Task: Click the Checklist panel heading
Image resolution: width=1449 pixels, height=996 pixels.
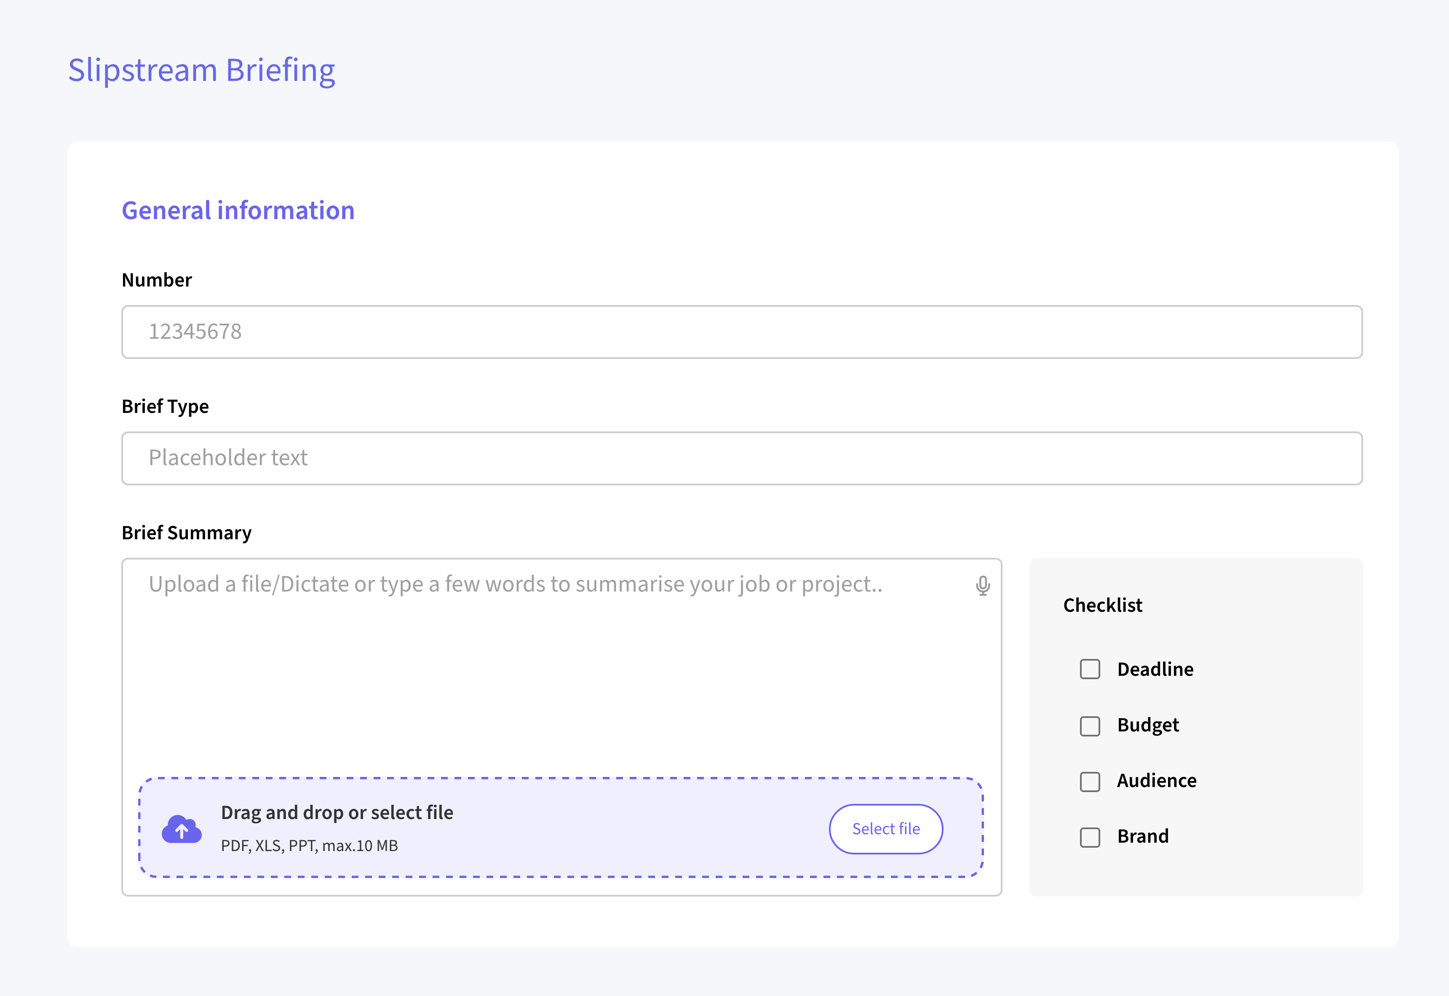Action: coord(1102,605)
